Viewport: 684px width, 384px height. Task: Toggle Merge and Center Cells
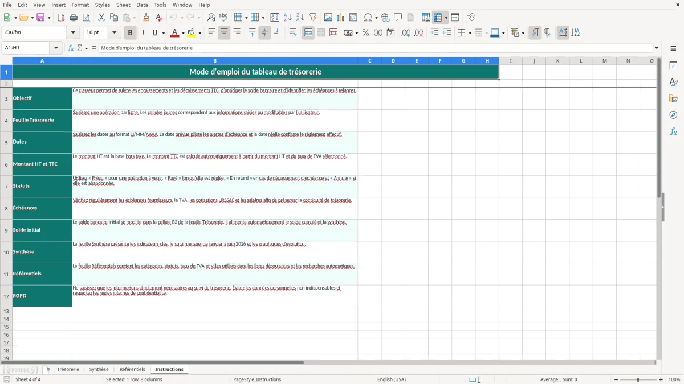point(308,33)
